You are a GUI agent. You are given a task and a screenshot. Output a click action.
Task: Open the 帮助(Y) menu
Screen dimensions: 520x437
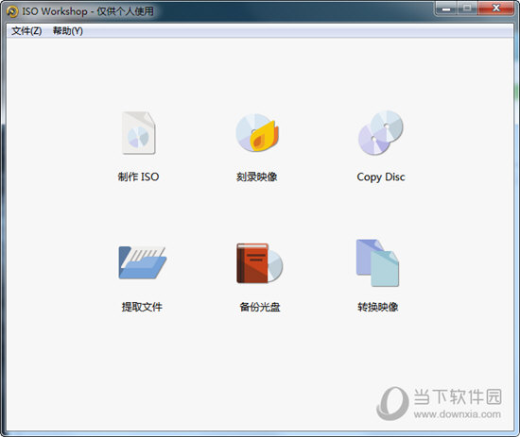[x=68, y=31]
